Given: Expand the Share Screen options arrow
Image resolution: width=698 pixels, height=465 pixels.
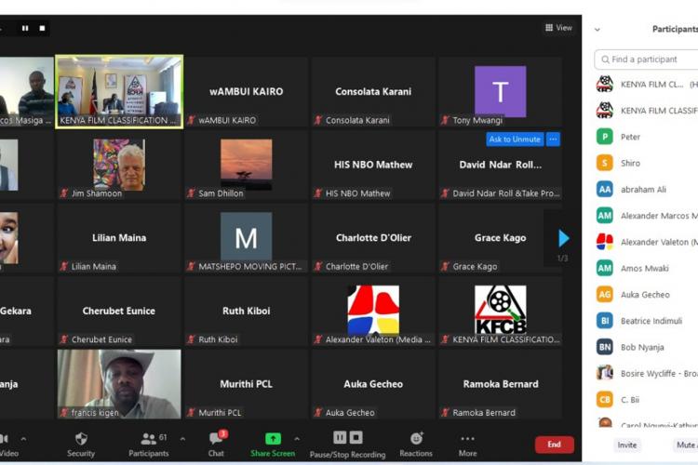Looking at the screenshot, I should [297, 439].
